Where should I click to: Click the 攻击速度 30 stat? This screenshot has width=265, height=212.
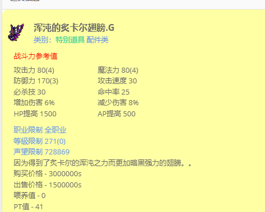coord(117,81)
